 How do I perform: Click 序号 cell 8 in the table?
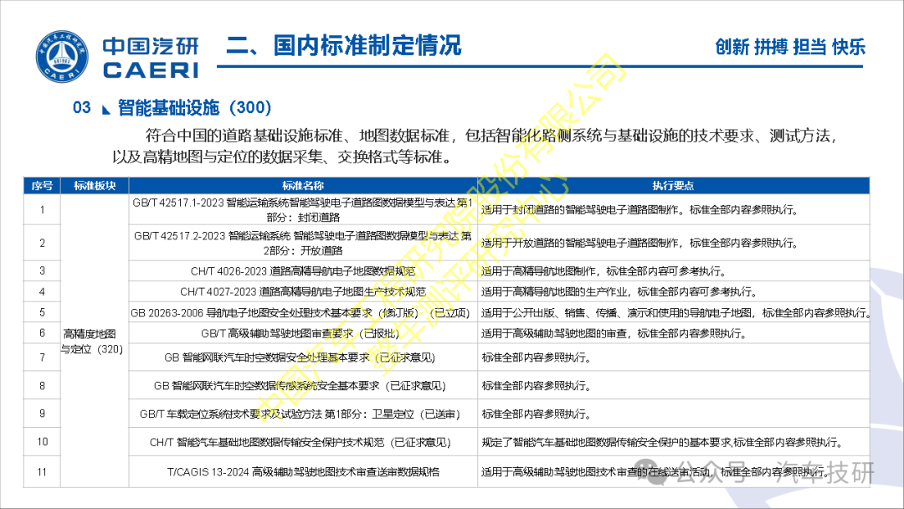coord(42,386)
